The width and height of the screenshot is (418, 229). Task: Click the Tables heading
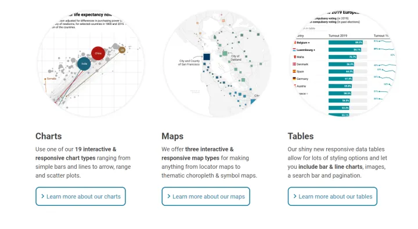(x=301, y=136)
